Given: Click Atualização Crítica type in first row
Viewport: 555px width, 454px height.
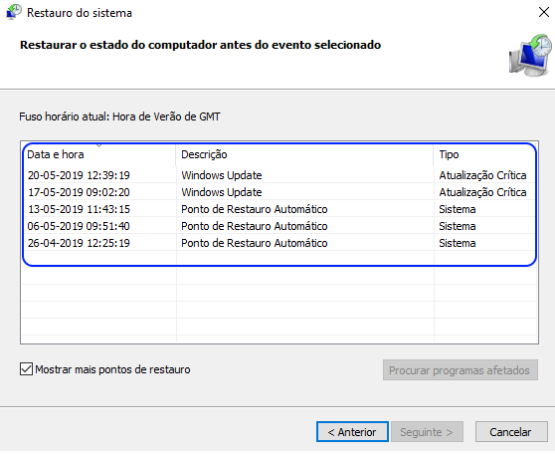Looking at the screenshot, I should [482, 175].
